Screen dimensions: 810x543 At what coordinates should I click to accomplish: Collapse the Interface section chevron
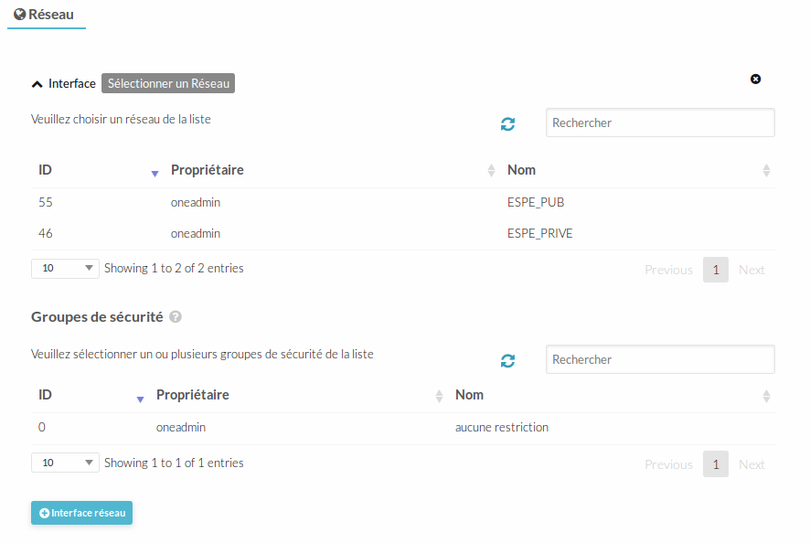37,84
